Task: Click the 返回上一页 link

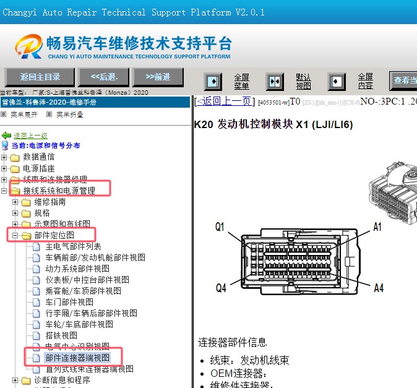Action: [x=224, y=101]
